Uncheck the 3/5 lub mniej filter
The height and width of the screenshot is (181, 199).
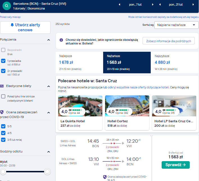coord(3,140)
